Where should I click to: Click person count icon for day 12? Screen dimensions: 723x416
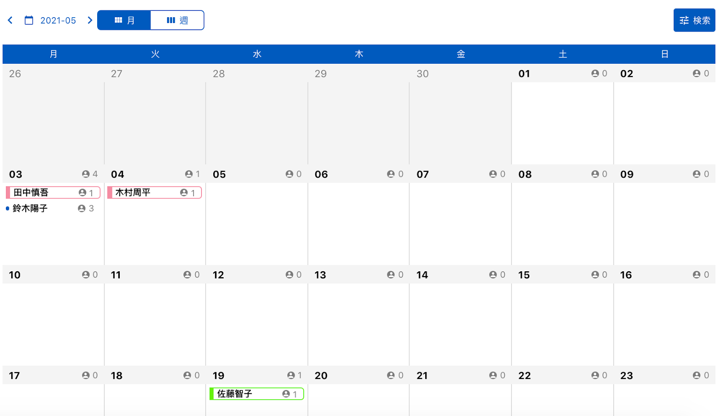pos(290,274)
